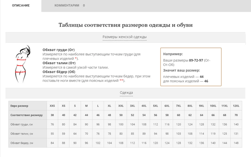The image size is (251, 157).
Task: Click the XL size column header
Action: click(110, 106)
